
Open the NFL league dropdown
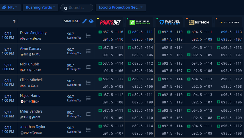pyautogui.click(x=10, y=7)
